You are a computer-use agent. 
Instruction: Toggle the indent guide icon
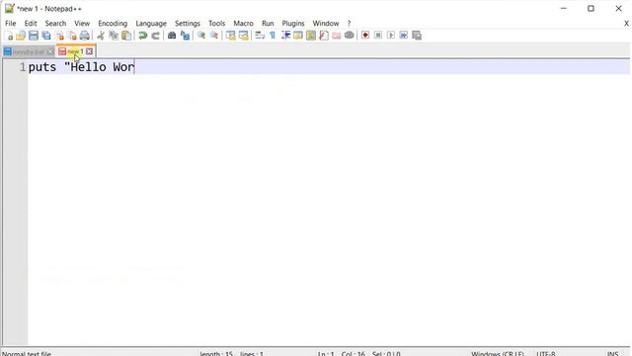pos(285,36)
